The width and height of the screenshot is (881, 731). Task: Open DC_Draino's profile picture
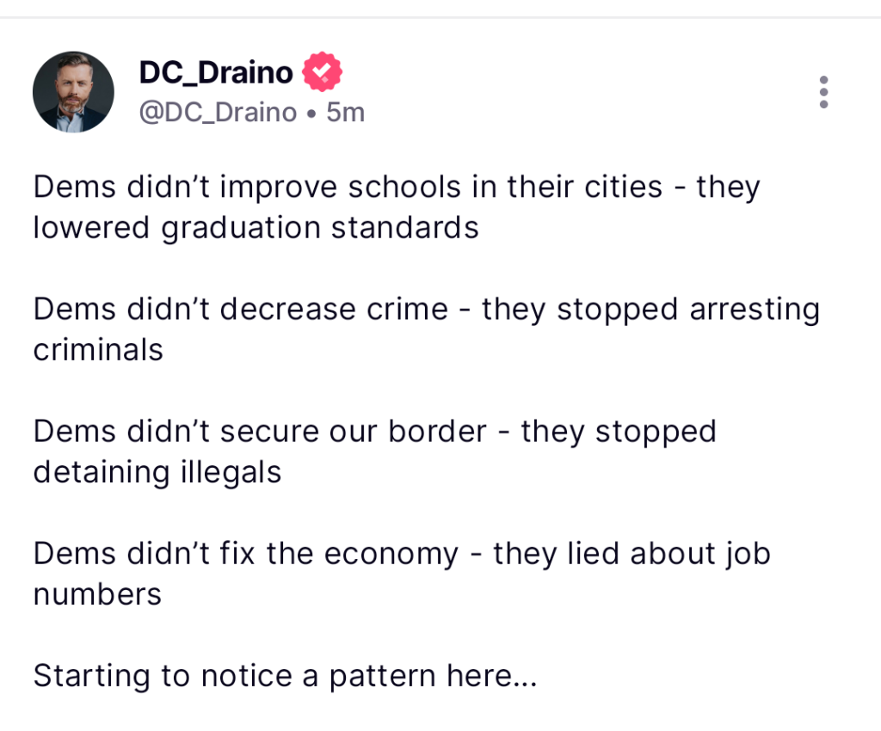click(73, 91)
